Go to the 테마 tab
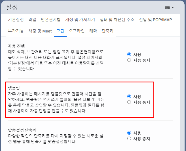Image resolution: width=186 pixels, height=151 pixels. [x=93, y=31]
